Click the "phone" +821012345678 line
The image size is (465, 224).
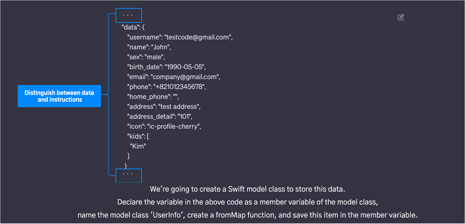[167, 87]
